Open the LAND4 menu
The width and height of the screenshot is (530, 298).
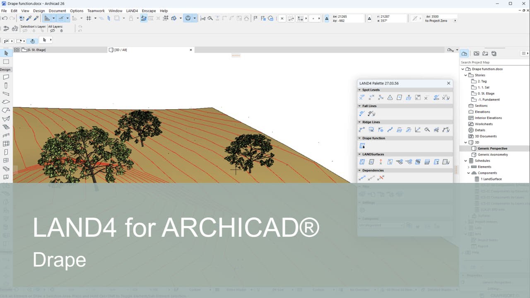132,11
